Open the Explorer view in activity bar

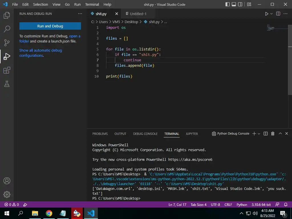(7, 15)
